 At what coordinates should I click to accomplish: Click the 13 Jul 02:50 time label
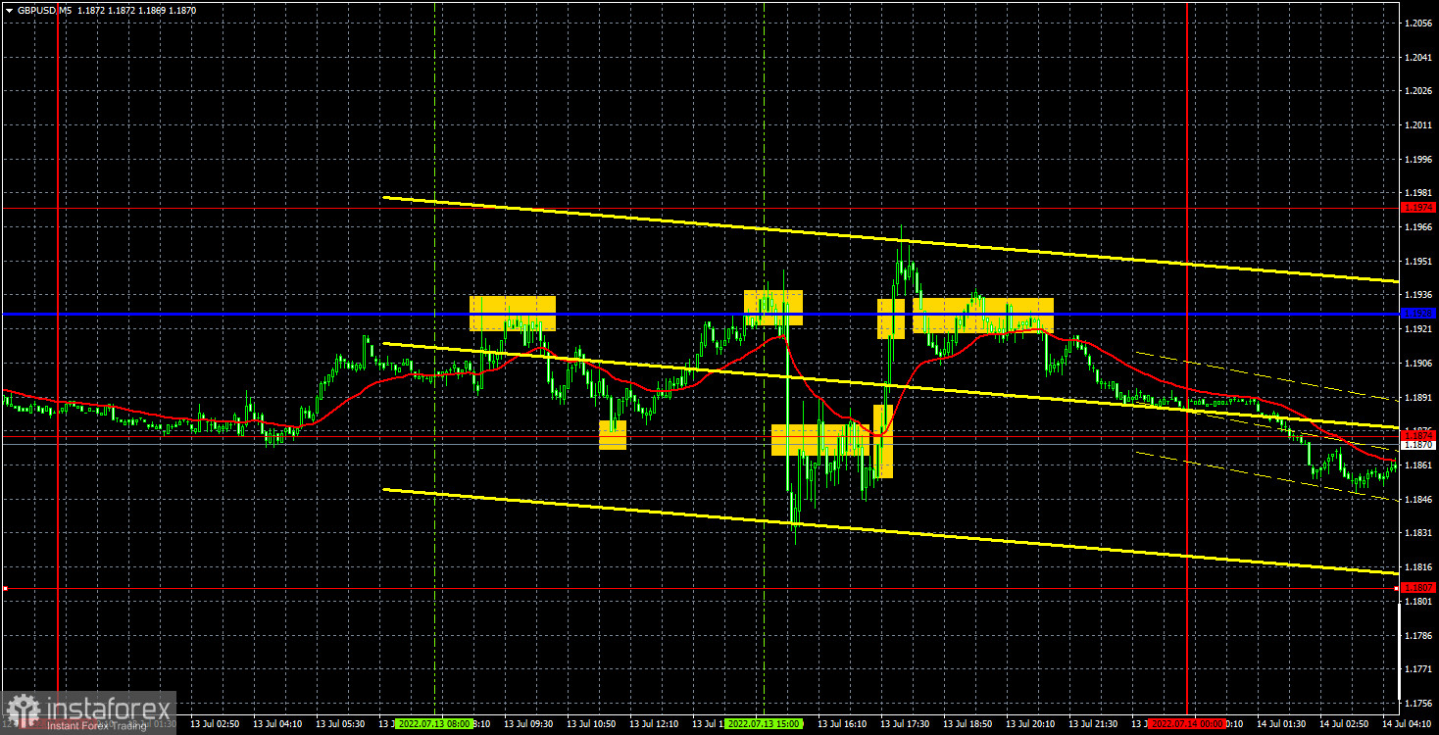pos(215,724)
